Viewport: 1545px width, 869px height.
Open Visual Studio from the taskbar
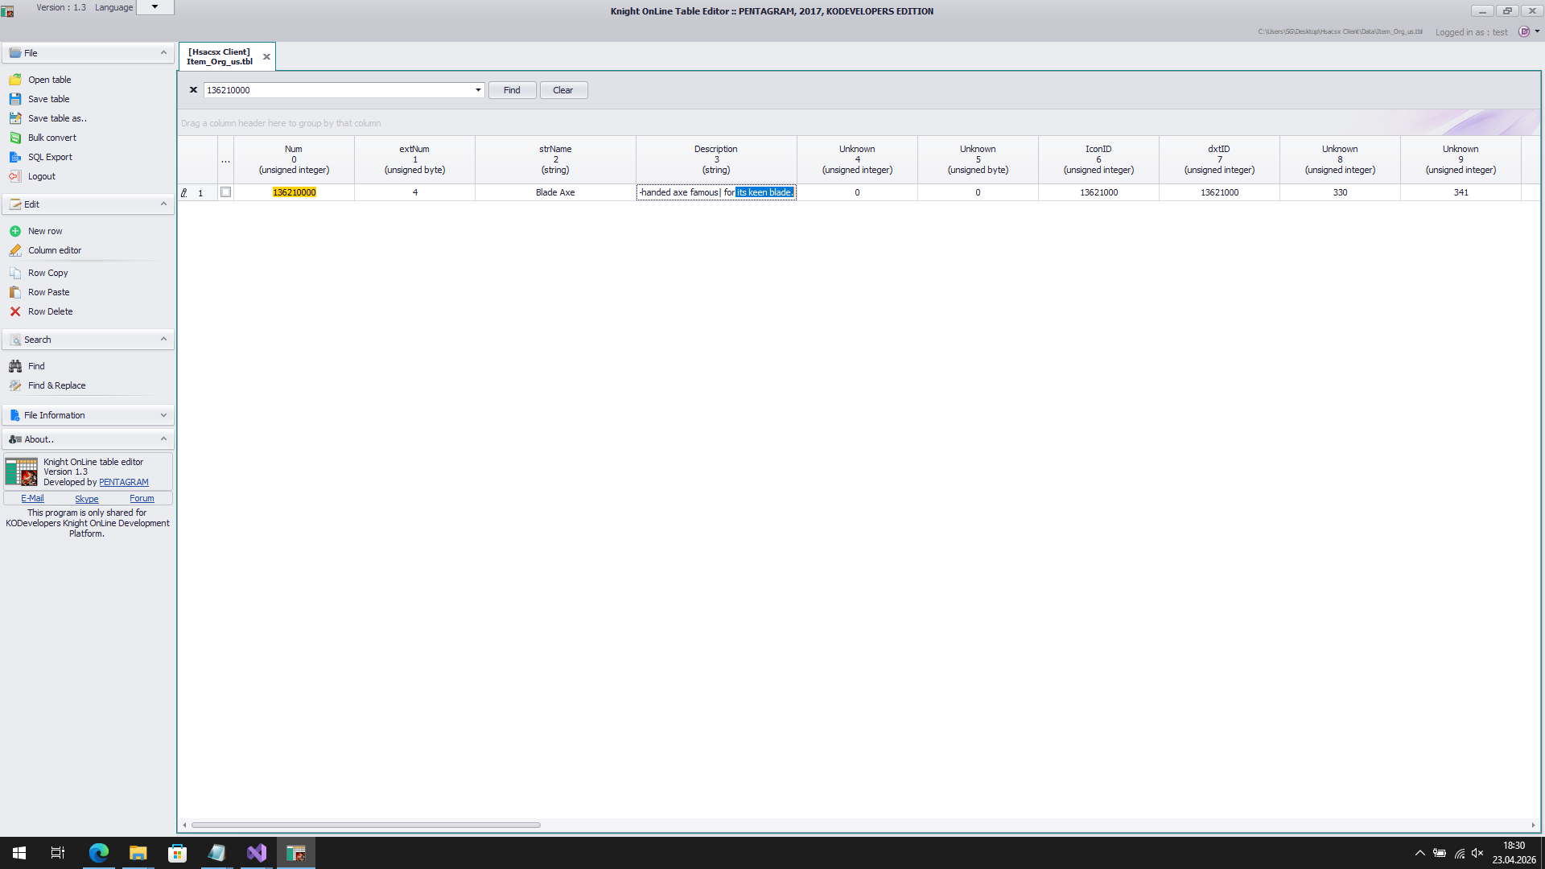[x=257, y=853]
